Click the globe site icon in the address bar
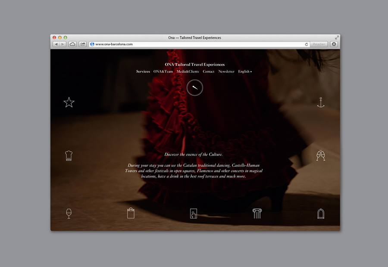This screenshot has width=388, height=267. point(92,44)
